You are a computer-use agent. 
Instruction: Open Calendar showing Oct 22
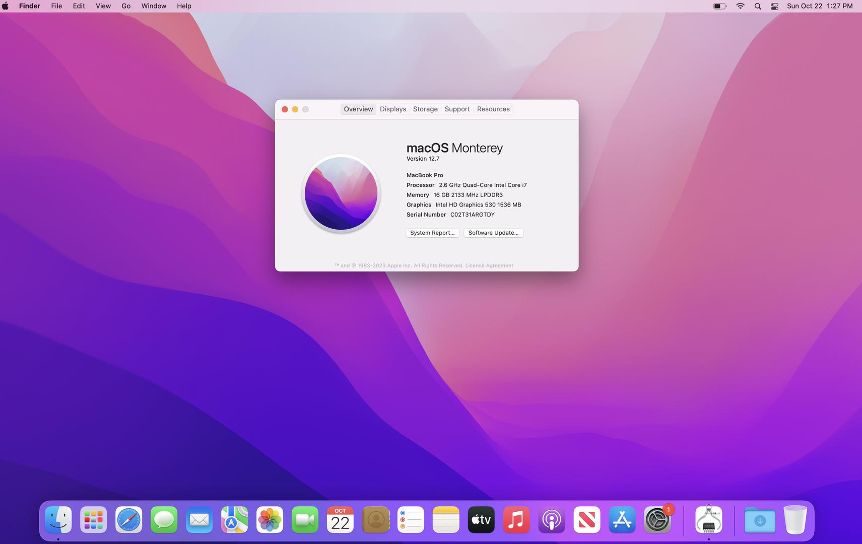(341, 520)
